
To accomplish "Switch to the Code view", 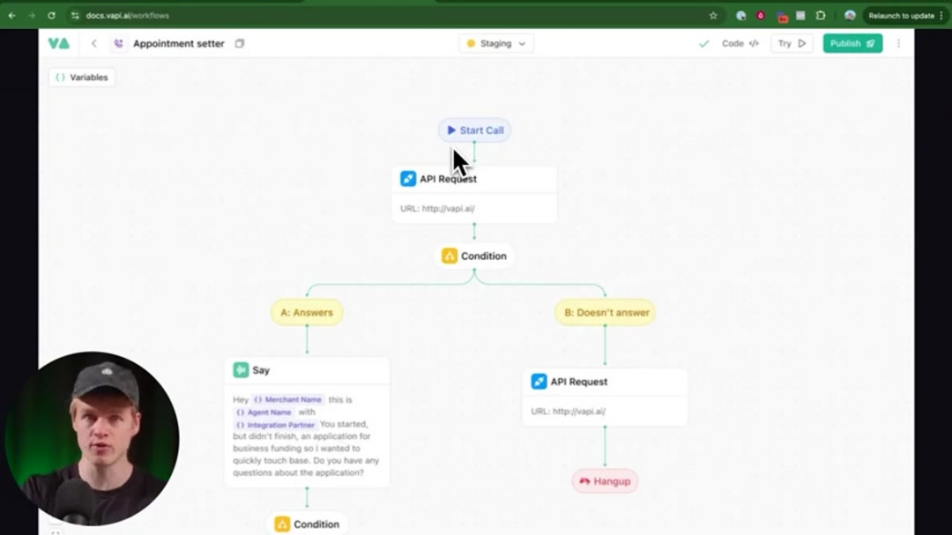I will (x=740, y=42).
